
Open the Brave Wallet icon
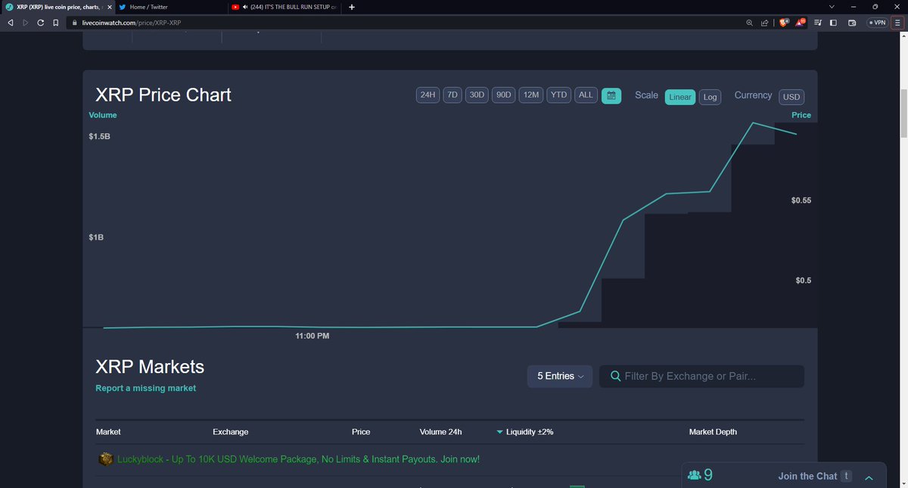pyautogui.click(x=853, y=23)
